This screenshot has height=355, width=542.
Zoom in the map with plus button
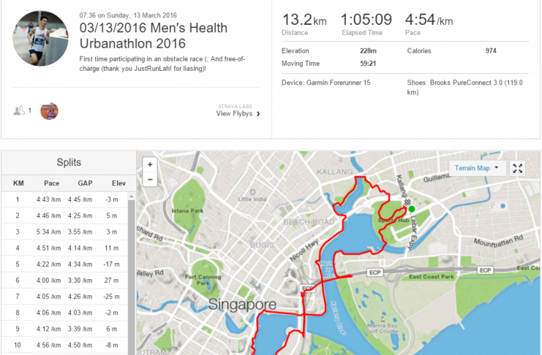click(x=150, y=165)
